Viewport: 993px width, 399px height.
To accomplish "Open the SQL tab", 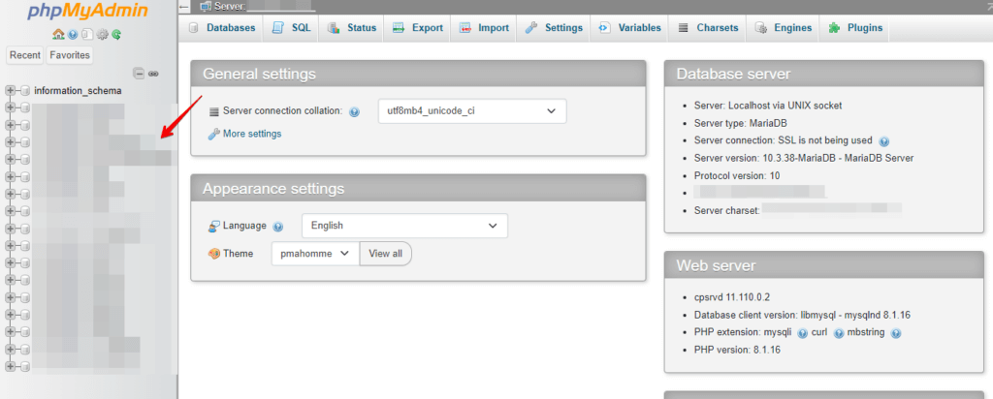I will [291, 28].
